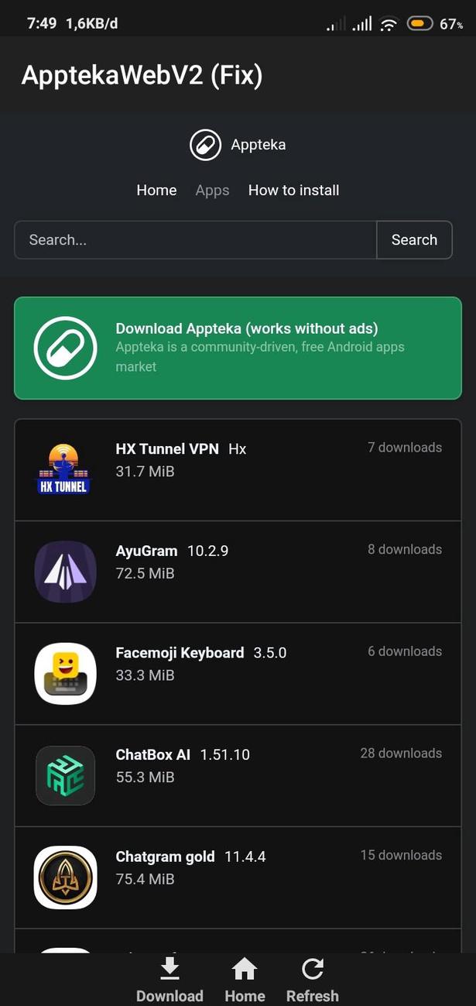Image resolution: width=476 pixels, height=1006 pixels.
Task: Tap the Download icon in the bottom bar
Action: pos(170,968)
